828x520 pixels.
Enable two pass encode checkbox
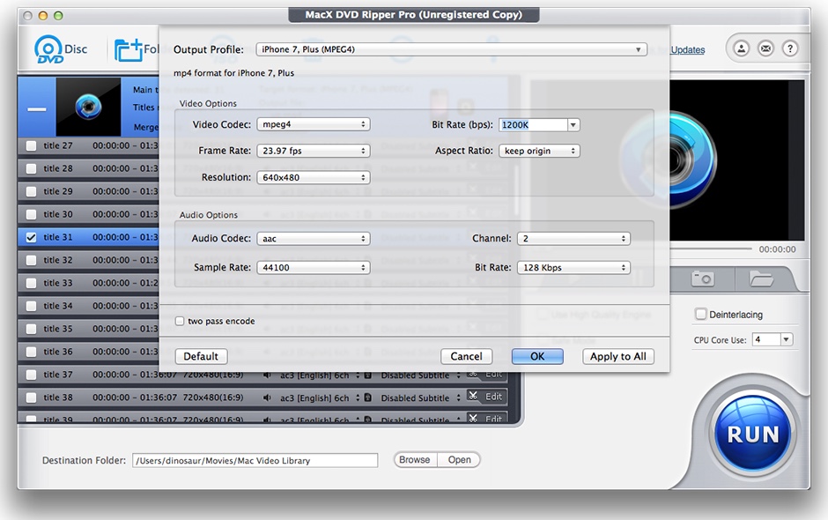tap(180, 321)
